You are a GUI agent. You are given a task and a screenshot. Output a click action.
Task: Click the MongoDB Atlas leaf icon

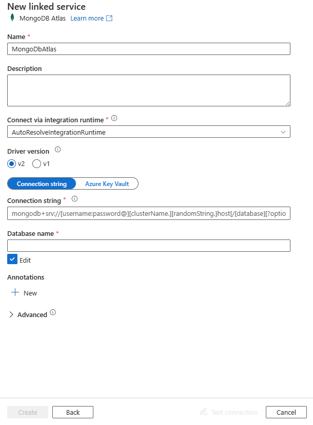tap(10, 17)
